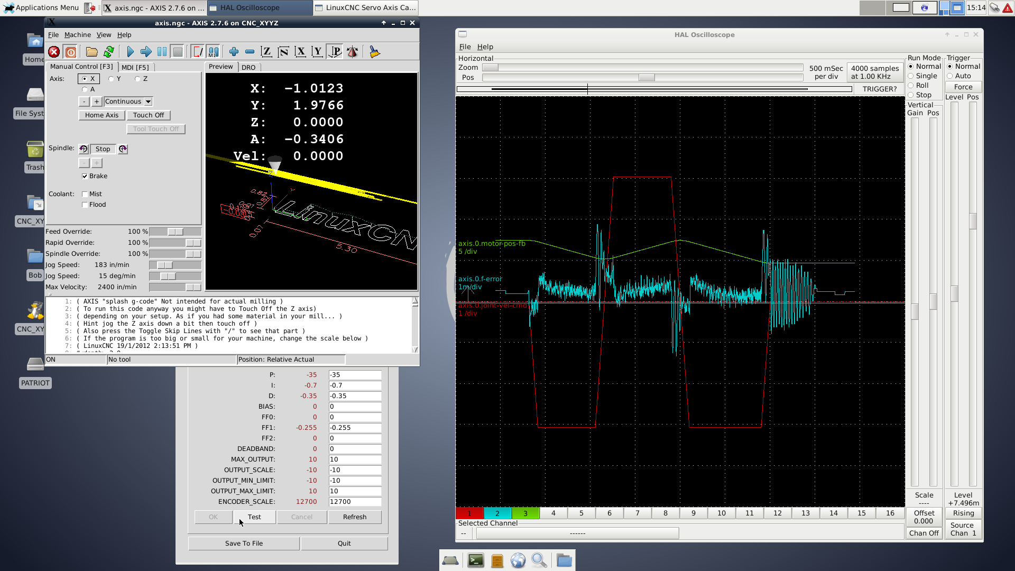1015x571 pixels.
Task: Set Run Mode to Stop
Action: [911, 95]
